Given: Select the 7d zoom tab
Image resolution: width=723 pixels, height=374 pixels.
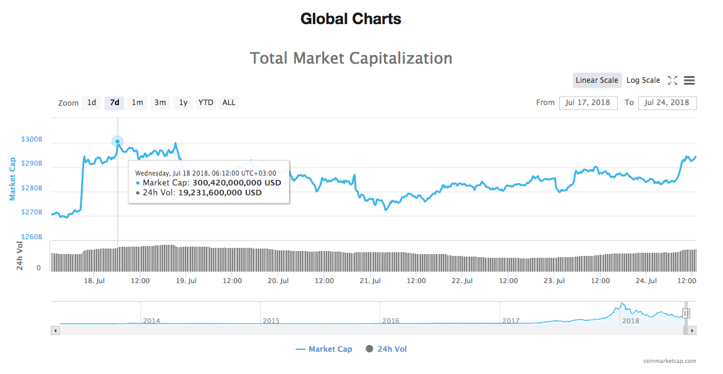Looking at the screenshot, I should (114, 103).
